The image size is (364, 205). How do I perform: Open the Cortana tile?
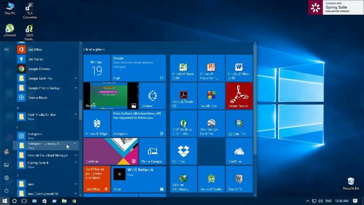(152, 96)
